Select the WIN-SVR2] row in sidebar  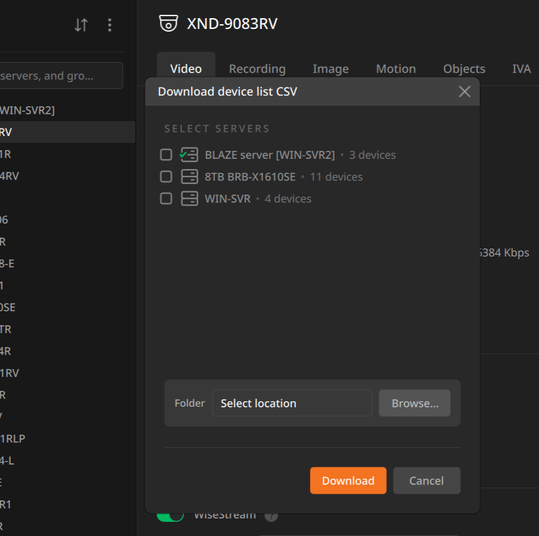click(67, 110)
